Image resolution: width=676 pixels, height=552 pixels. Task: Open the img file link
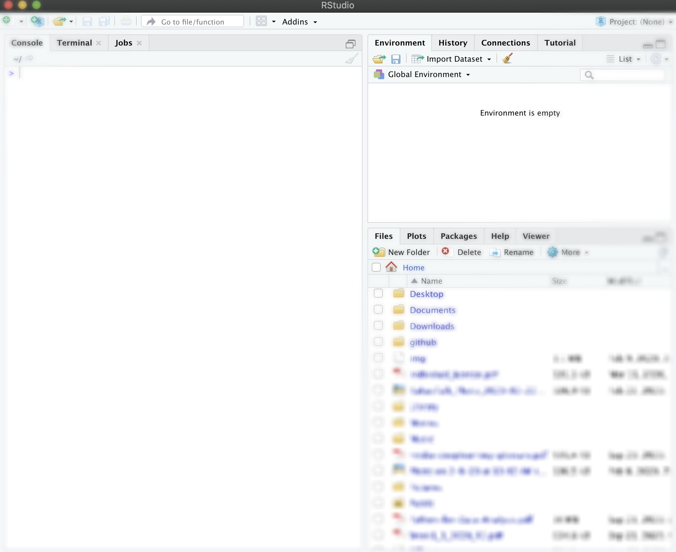[x=417, y=358]
